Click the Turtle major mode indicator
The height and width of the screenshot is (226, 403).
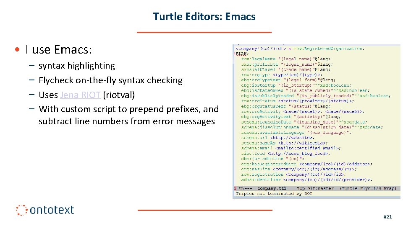tap(350, 188)
